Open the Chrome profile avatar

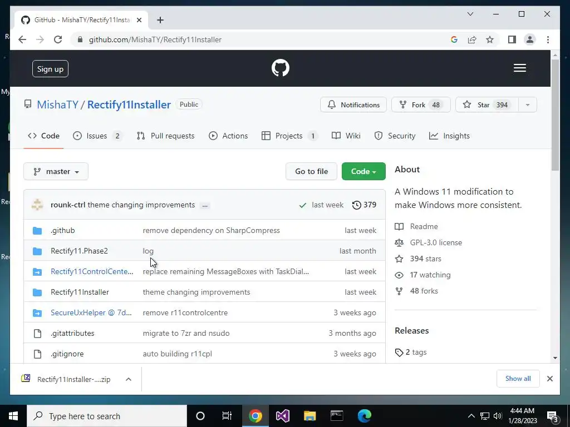(530, 39)
